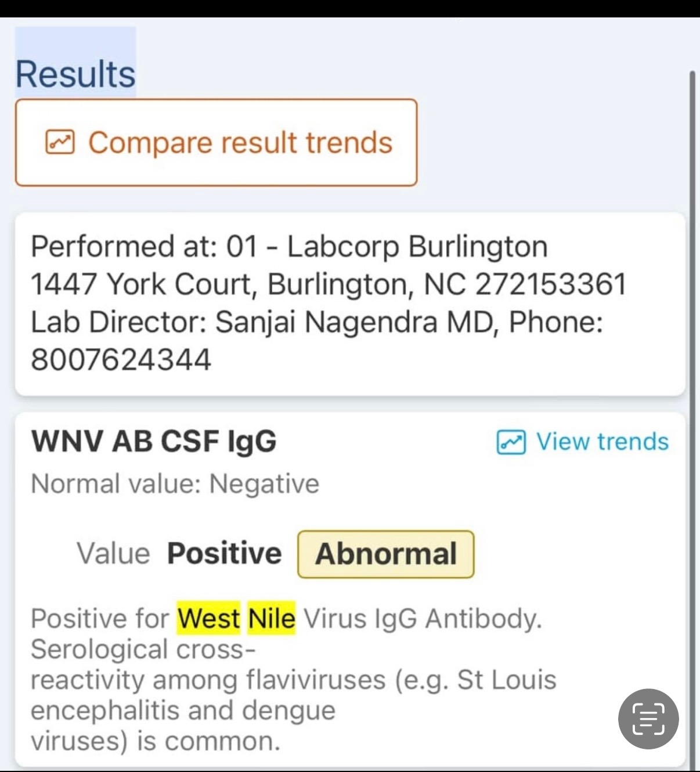
Task: Tap the Labcorp Burlington performed-at line
Action: (x=289, y=246)
